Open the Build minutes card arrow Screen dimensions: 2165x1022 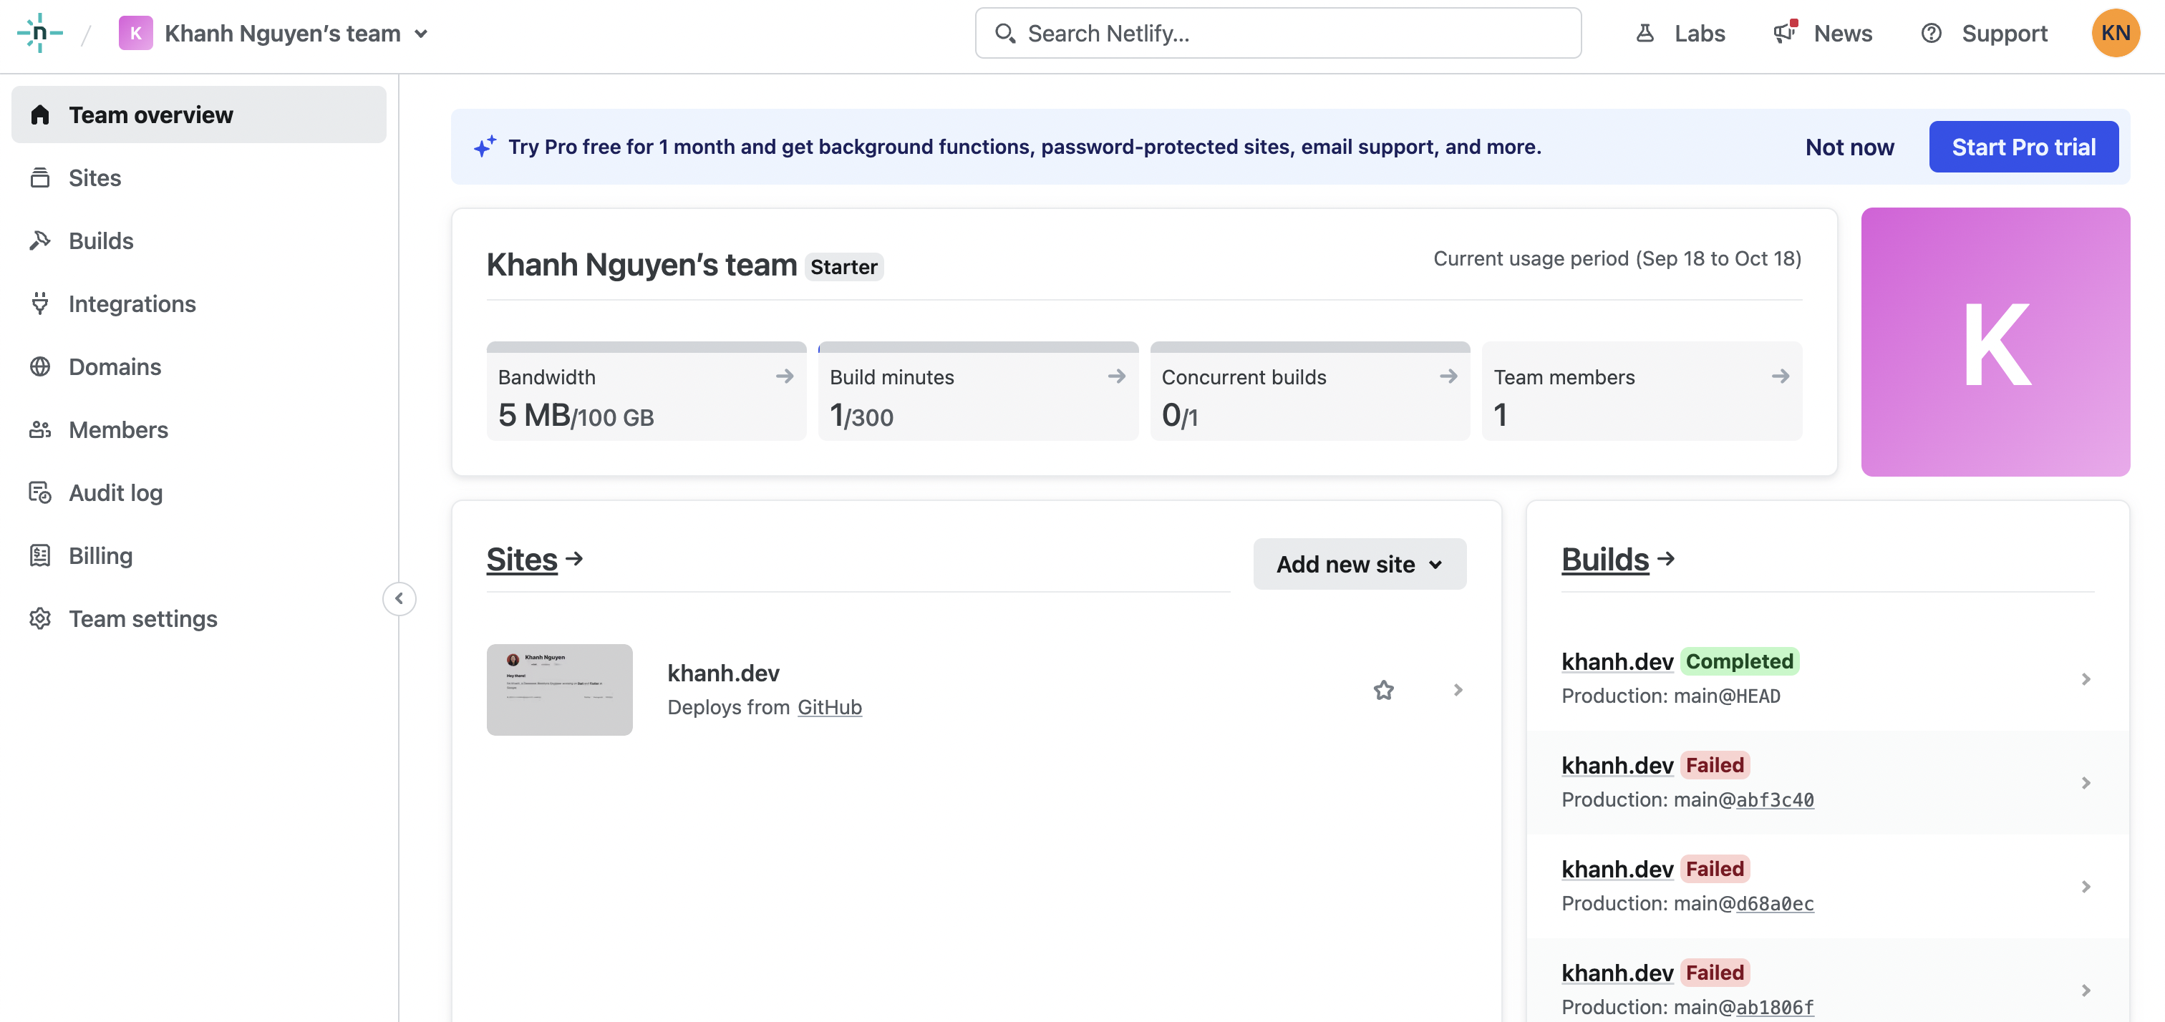point(1116,376)
